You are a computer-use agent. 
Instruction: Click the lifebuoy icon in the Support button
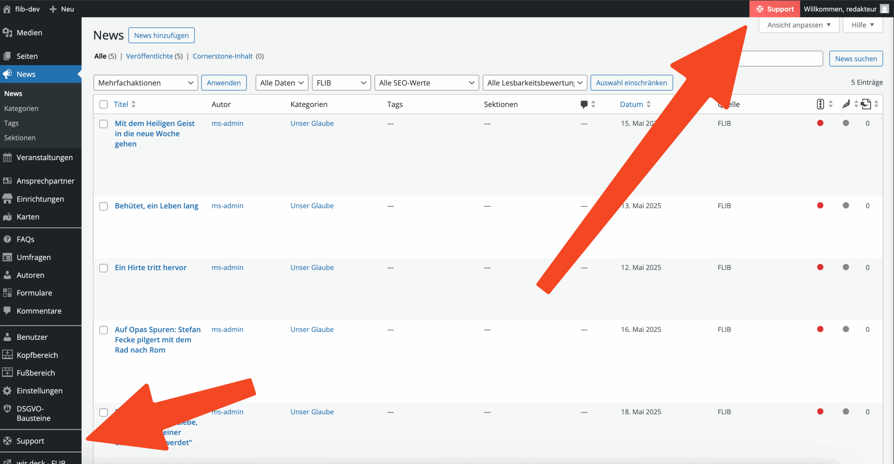click(760, 9)
